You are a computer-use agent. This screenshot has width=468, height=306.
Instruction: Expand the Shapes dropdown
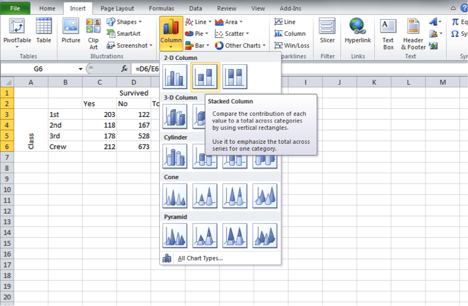125,22
